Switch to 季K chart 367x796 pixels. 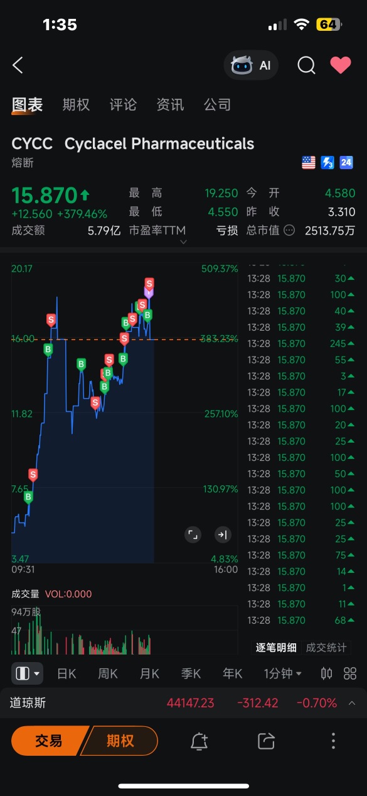(x=191, y=673)
